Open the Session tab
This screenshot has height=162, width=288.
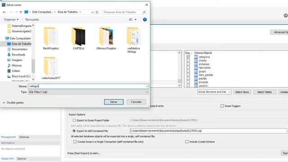22,158
